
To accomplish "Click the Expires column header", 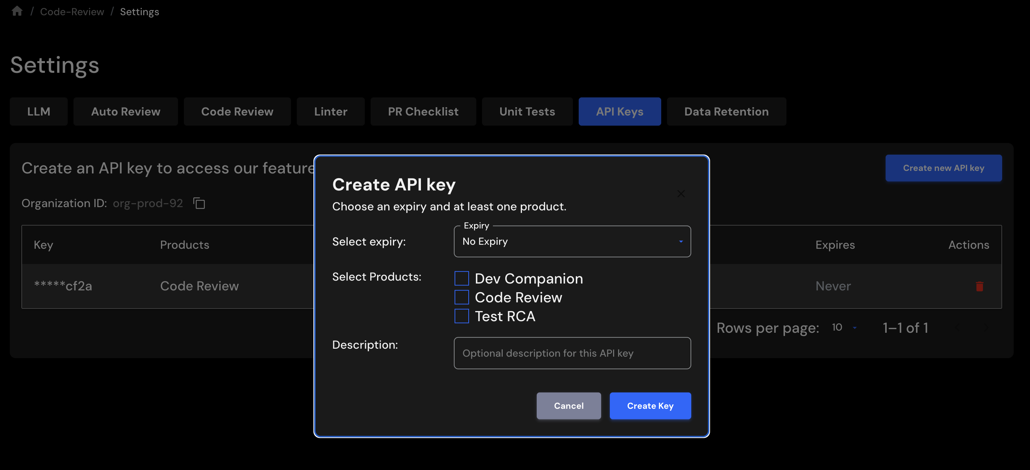I will (835, 245).
